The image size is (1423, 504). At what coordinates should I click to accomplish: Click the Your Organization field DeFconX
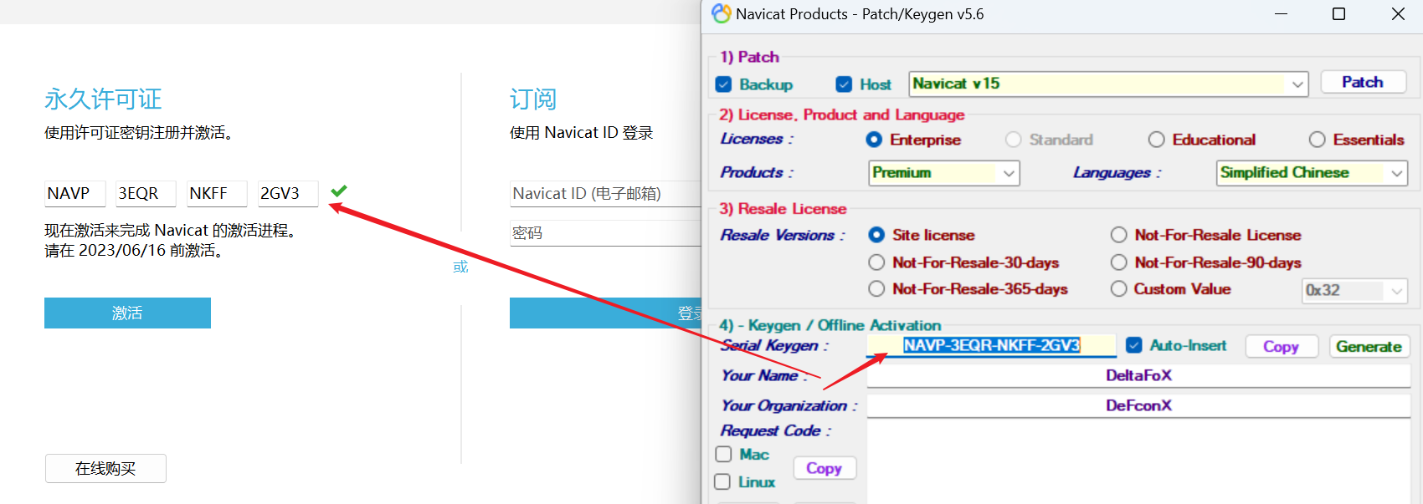tap(1138, 405)
